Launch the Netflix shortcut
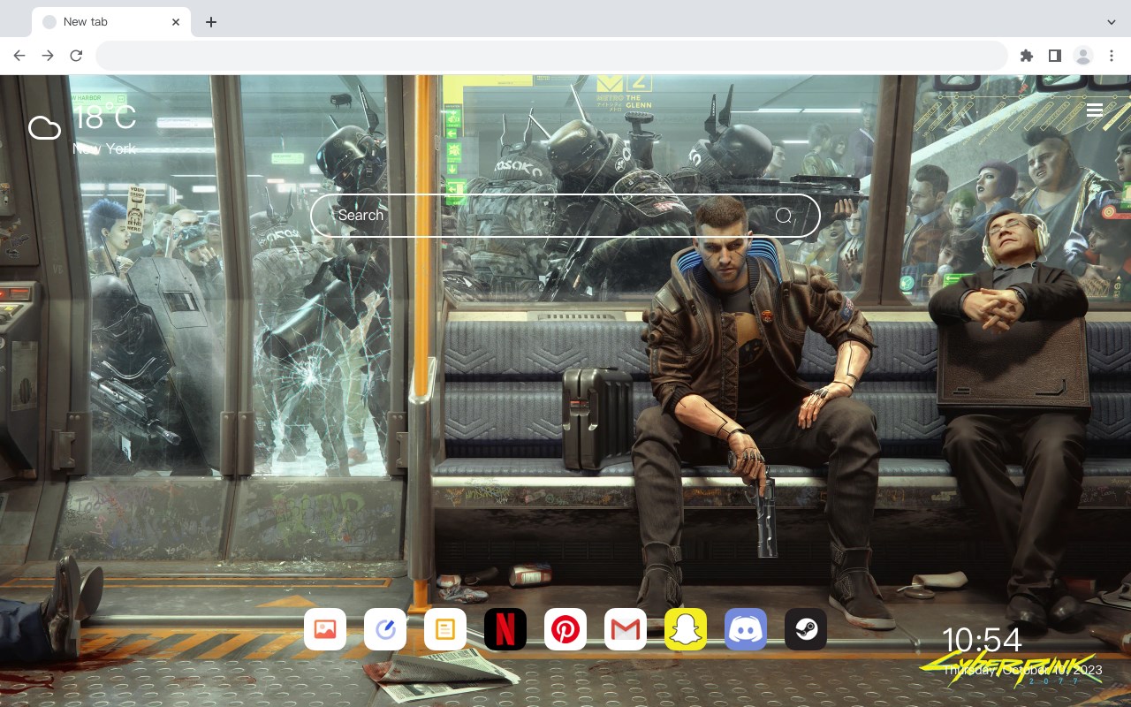This screenshot has width=1131, height=707. (x=505, y=629)
